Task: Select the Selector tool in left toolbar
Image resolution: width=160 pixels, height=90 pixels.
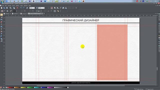Action: [1, 15]
